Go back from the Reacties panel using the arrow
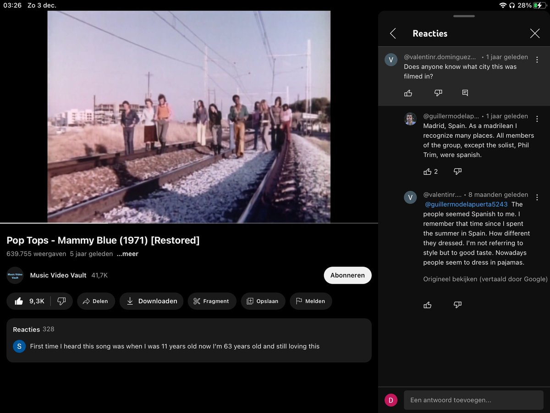Image resolution: width=550 pixels, height=413 pixels. (392, 33)
